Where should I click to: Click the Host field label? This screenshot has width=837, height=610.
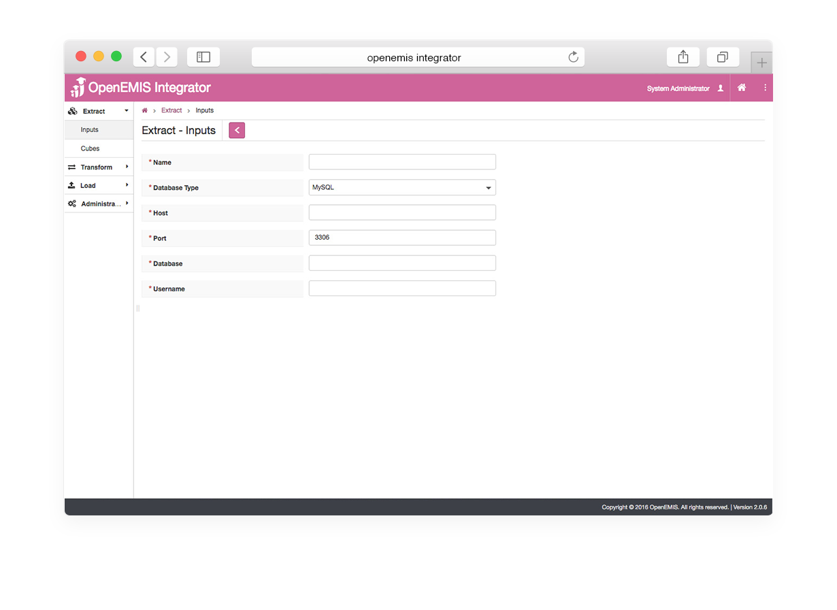[x=161, y=213]
